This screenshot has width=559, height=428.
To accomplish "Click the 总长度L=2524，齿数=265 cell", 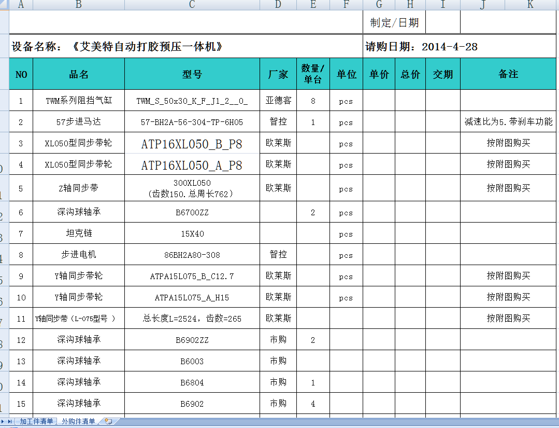I will click(x=192, y=319).
